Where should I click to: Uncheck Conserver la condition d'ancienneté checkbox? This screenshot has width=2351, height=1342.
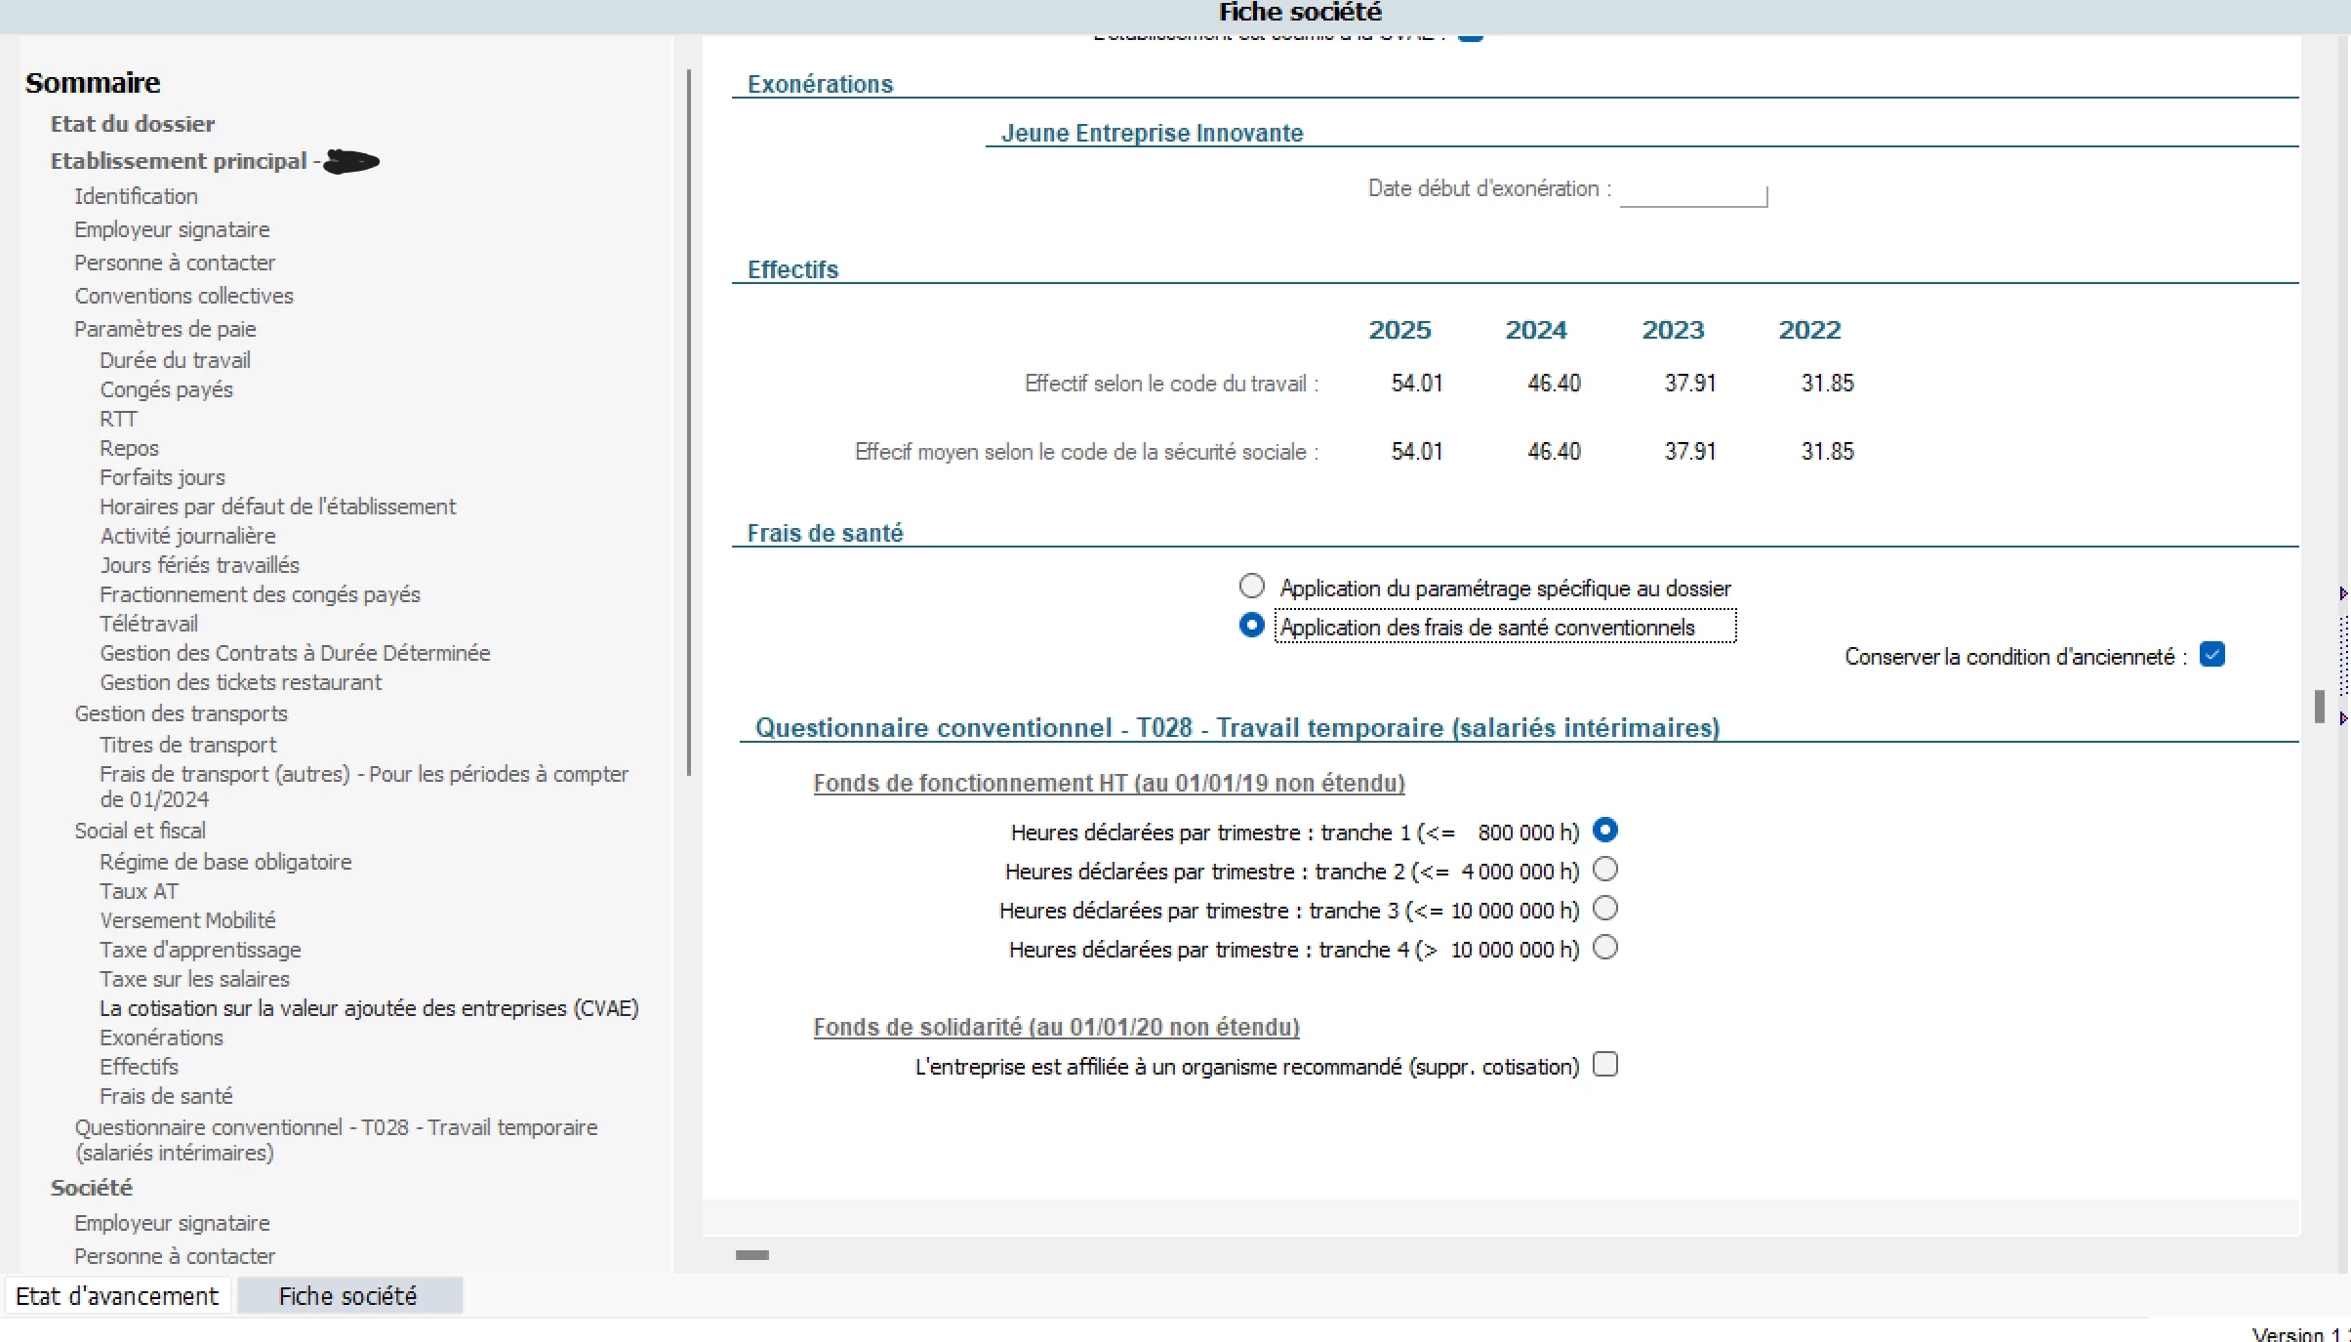click(x=2212, y=655)
